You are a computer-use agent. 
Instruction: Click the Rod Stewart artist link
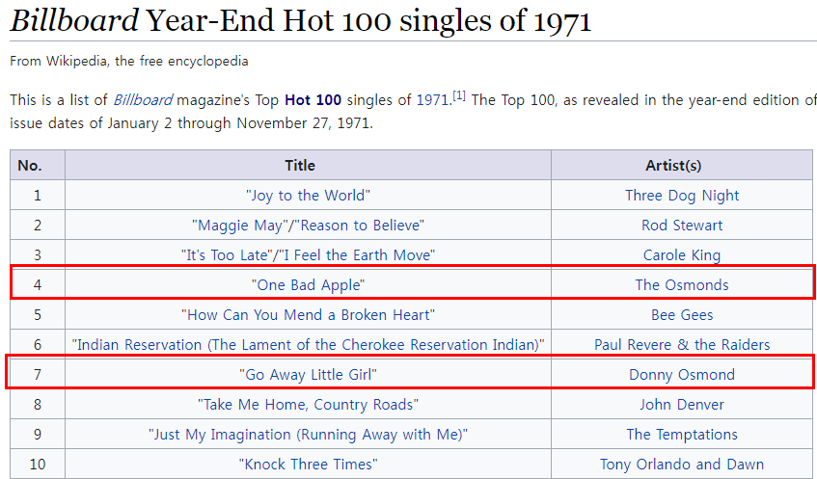(x=681, y=226)
